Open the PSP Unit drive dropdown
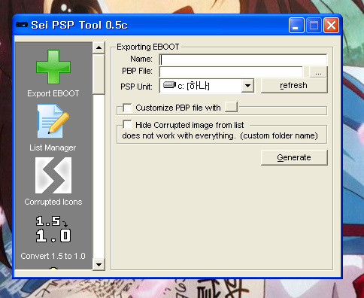Screen dimensions: 364x298 pyautogui.click(x=247, y=86)
